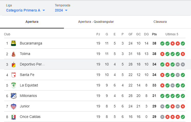
Task: Switch to the Clausura tab
Action: [160, 22]
